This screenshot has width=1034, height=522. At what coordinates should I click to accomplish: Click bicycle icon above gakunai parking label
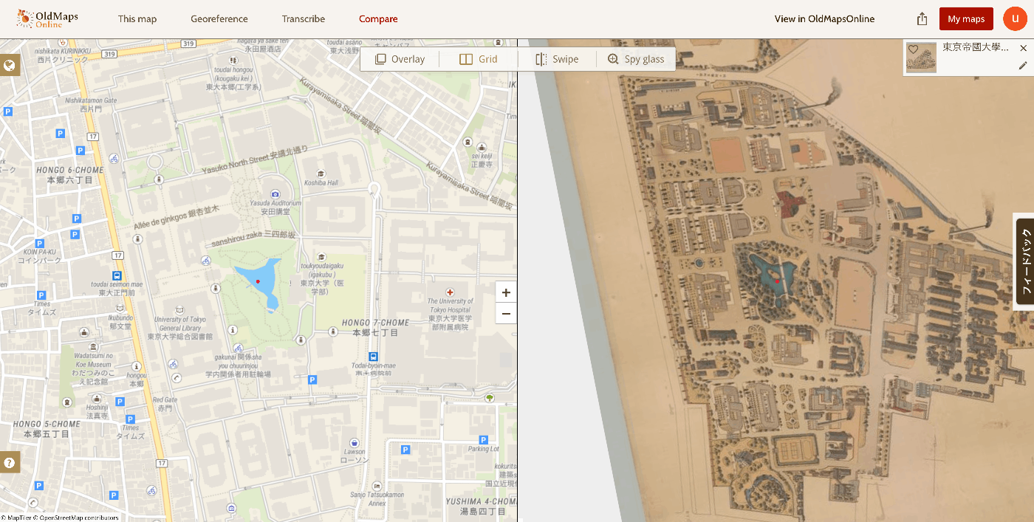click(x=237, y=348)
